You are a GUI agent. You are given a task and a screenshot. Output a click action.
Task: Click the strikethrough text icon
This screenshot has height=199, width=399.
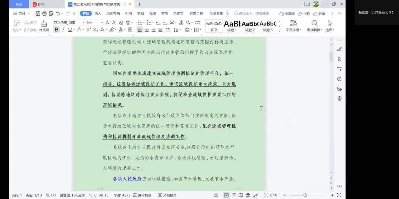(79, 30)
